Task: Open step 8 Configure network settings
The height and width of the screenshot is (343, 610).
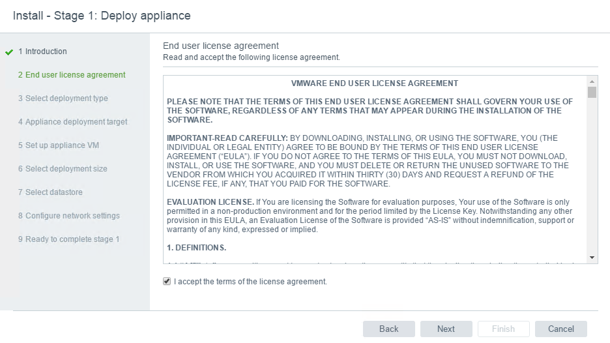Action: (69, 216)
